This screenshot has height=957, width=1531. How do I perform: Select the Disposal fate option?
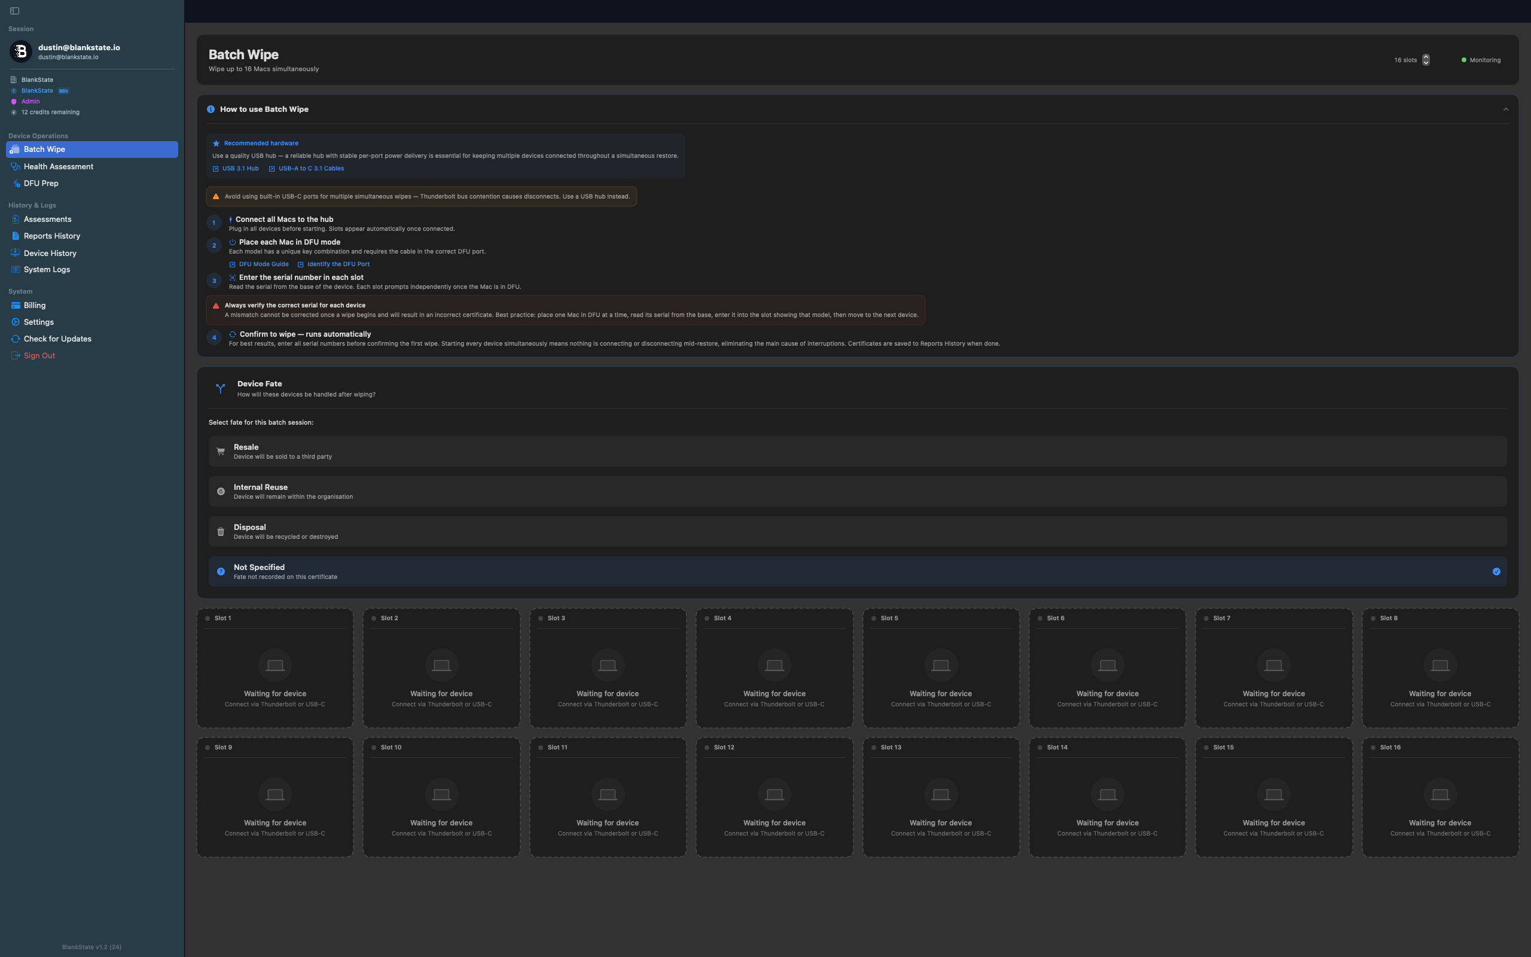tap(856, 532)
